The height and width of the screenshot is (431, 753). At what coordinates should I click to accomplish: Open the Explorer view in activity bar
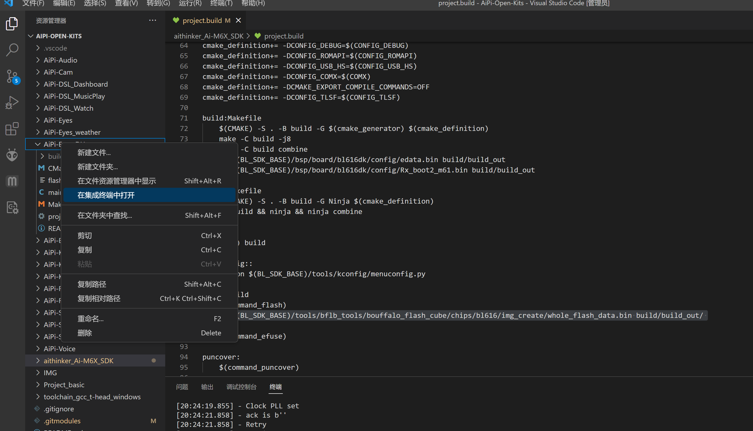tap(12, 24)
